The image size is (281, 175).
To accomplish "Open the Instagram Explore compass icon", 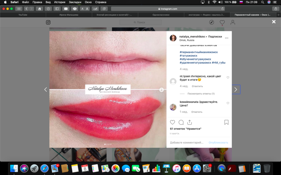I will coord(212,22).
